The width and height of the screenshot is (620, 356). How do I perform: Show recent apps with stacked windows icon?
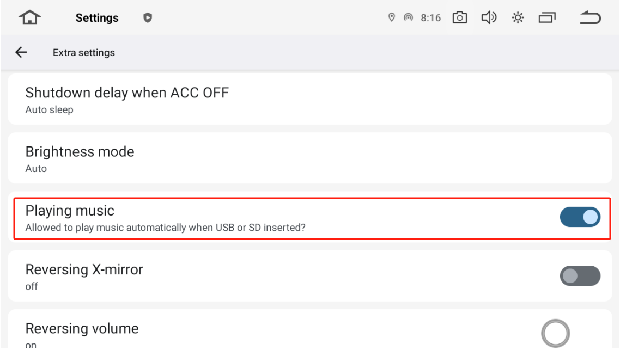point(547,17)
